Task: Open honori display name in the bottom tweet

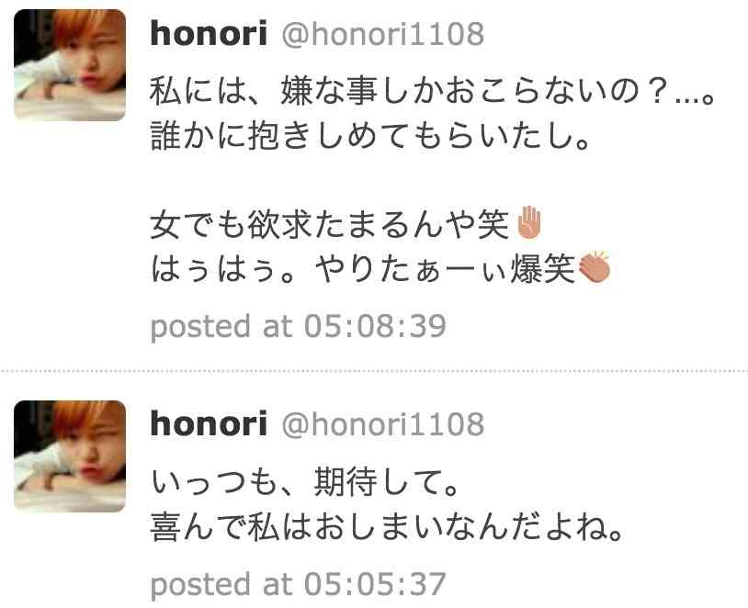Action: click(x=209, y=423)
